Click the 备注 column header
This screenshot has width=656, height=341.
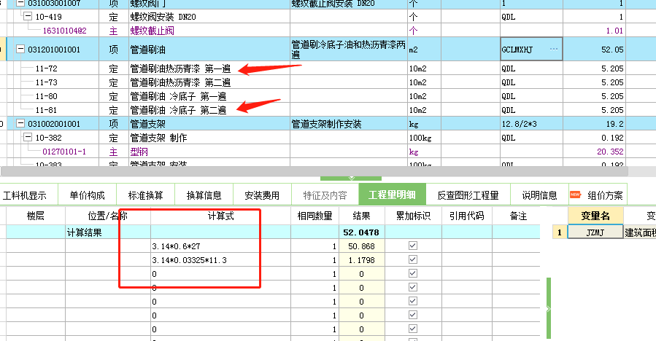coord(518,216)
